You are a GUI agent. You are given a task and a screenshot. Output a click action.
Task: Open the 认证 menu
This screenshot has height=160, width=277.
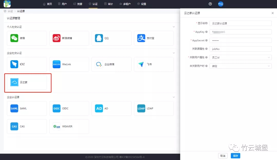coord(93,4)
